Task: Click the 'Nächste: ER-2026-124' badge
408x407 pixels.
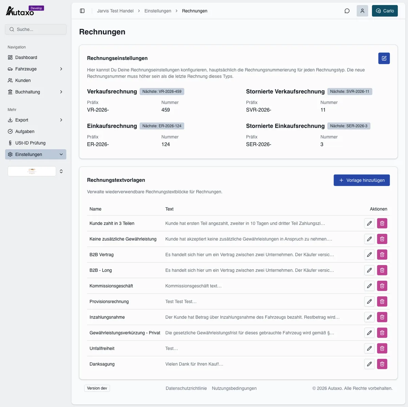Action: 162,126
